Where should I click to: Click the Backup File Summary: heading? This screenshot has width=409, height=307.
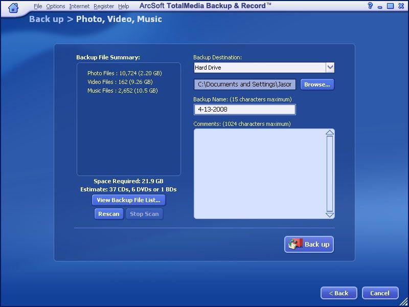point(108,57)
